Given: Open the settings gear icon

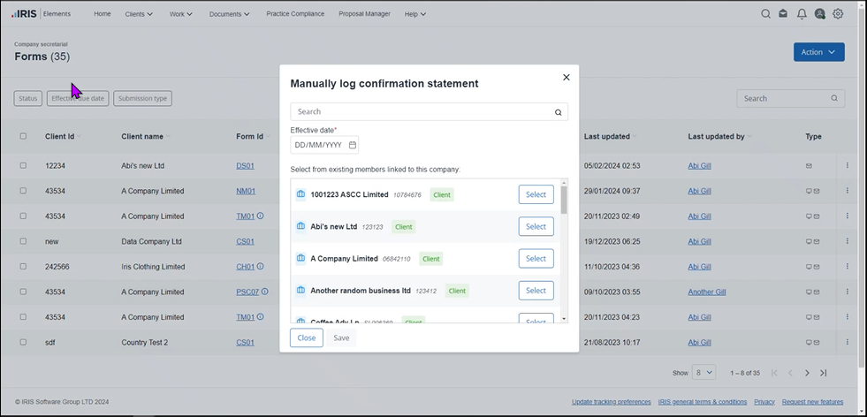Looking at the screenshot, I should coord(838,14).
